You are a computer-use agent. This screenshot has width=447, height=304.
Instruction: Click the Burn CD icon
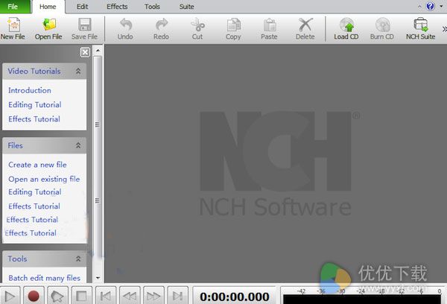pos(382,25)
